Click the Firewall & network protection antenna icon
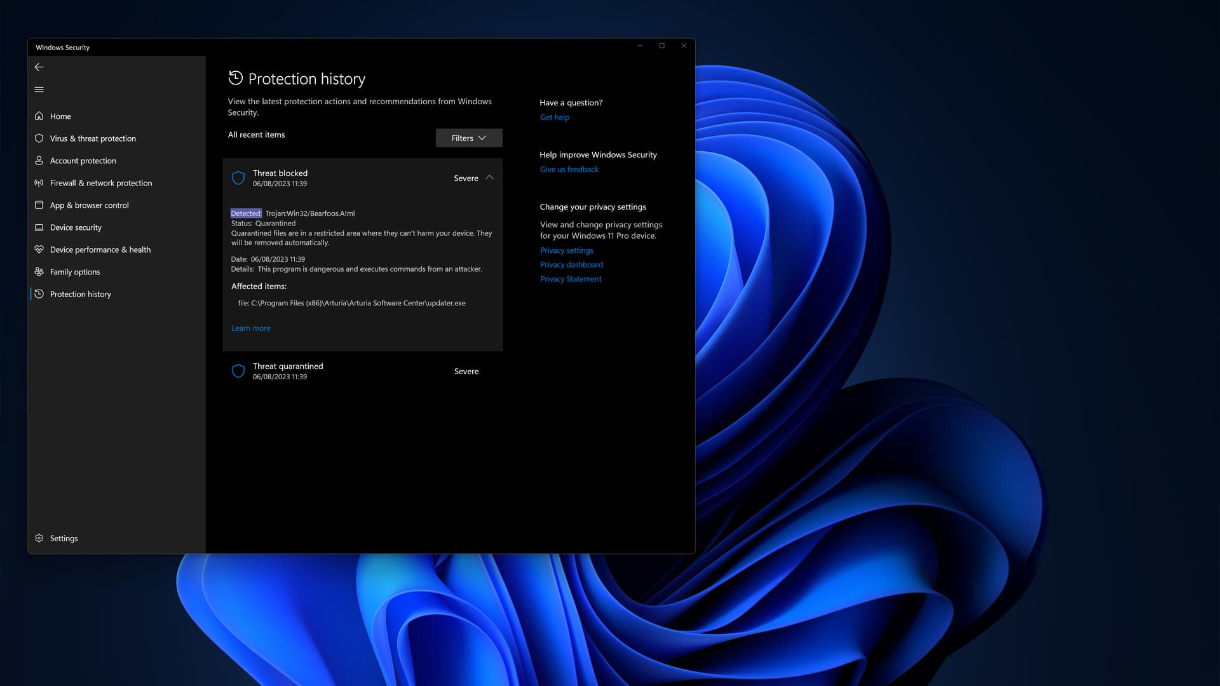The height and width of the screenshot is (686, 1220). (x=39, y=182)
